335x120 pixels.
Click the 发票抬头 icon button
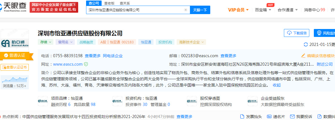point(251,117)
